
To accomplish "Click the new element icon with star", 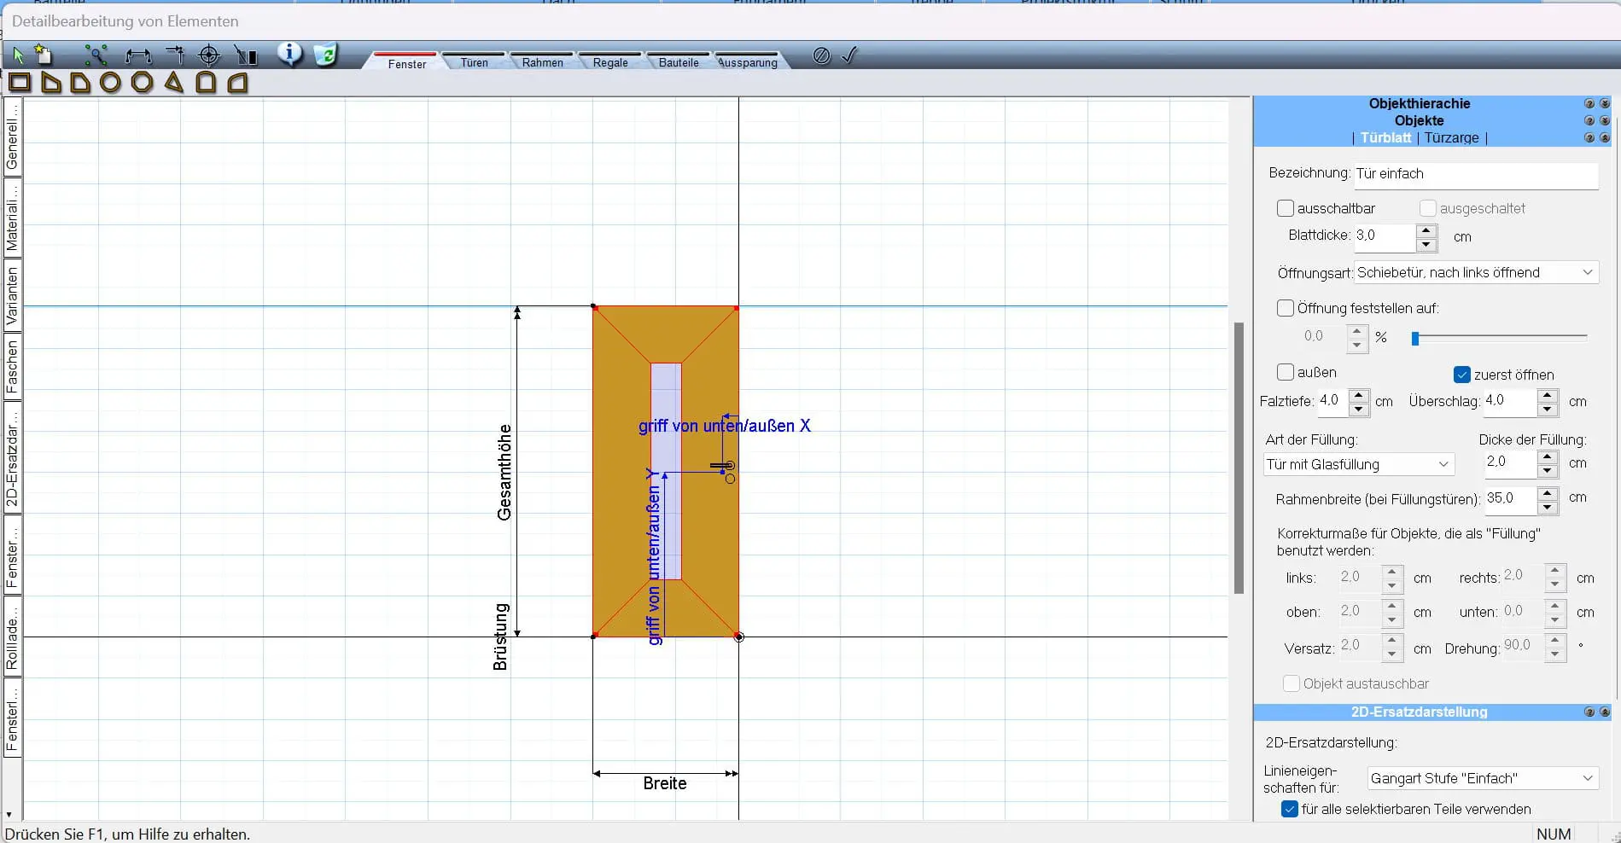I will tap(43, 55).
